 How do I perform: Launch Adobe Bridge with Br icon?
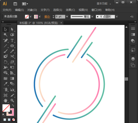tap(15, 4)
